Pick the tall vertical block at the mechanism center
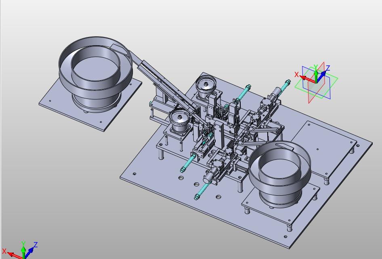382x259 pixels. pyautogui.click(x=219, y=135)
